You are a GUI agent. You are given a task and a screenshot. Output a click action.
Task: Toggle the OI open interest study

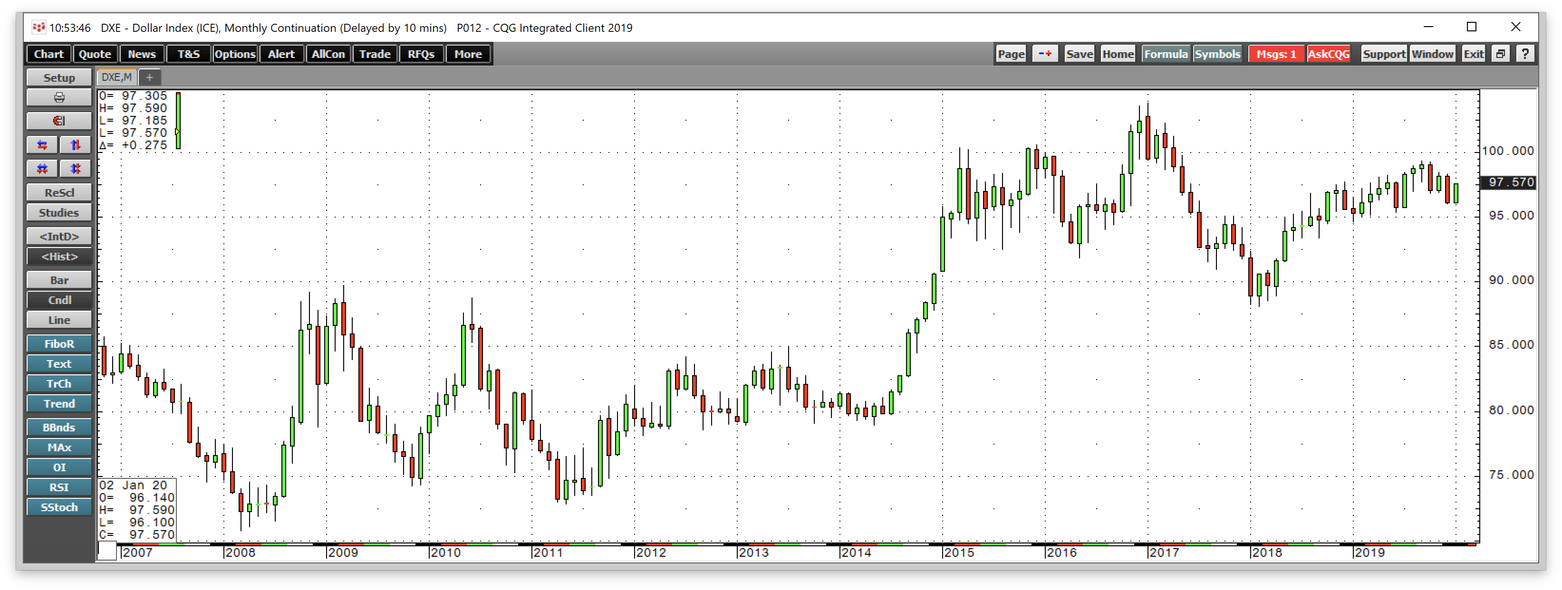(59, 467)
